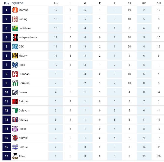This screenshot has height=162, width=164.
Task: Select the Gaiman red and black badge
Action: pyautogui.click(x=15, y=101)
